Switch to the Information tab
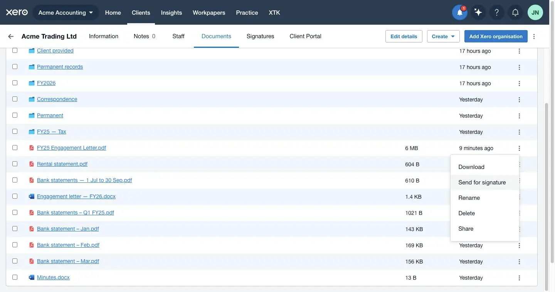This screenshot has height=292, width=555. click(104, 36)
